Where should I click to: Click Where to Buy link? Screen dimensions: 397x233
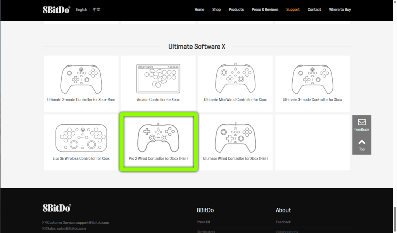(x=340, y=10)
